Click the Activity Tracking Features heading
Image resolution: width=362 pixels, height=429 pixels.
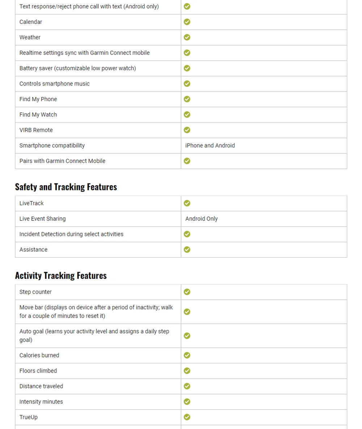61,276
